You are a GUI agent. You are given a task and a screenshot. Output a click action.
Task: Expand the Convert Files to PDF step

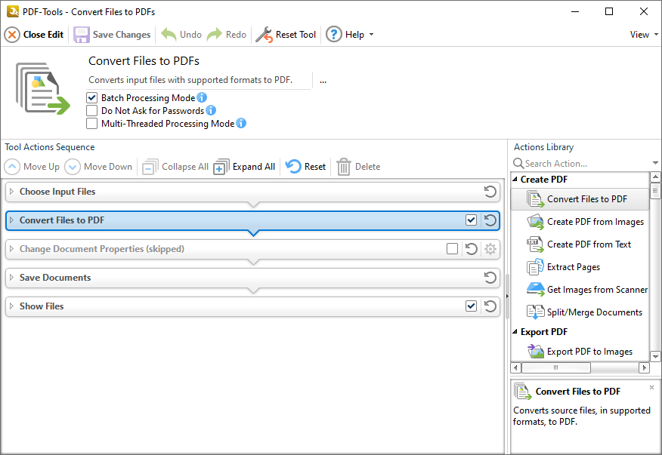tap(12, 220)
